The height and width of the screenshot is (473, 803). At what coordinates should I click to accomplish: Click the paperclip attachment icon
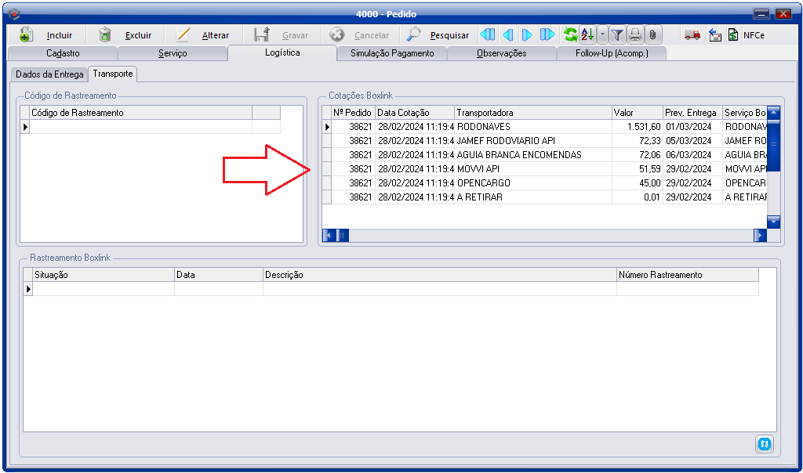[652, 35]
